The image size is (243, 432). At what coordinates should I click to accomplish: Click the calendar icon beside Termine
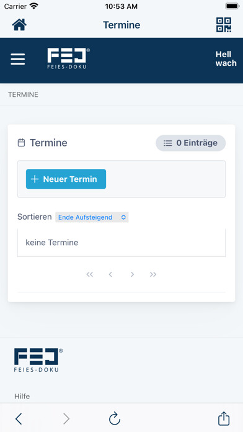pos(21,143)
